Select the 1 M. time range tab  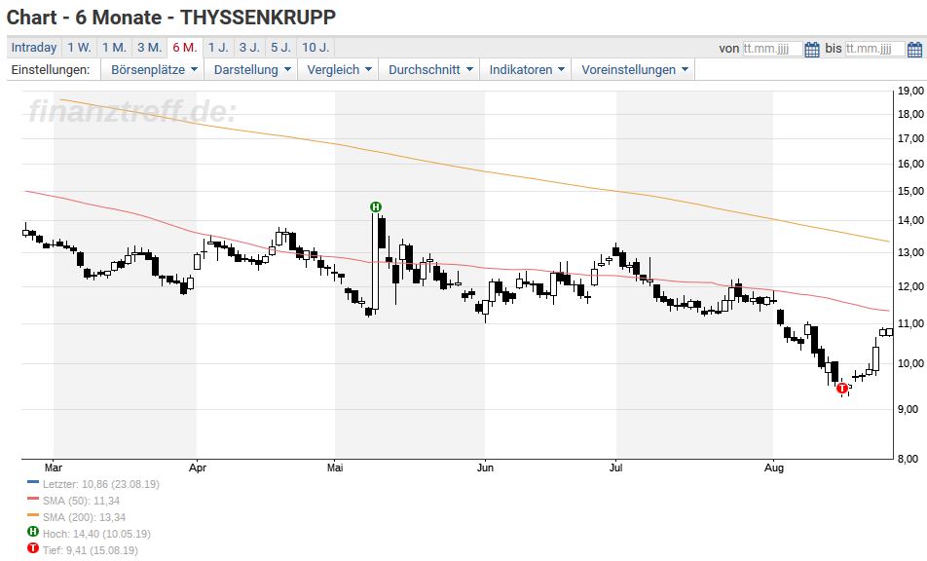click(114, 48)
